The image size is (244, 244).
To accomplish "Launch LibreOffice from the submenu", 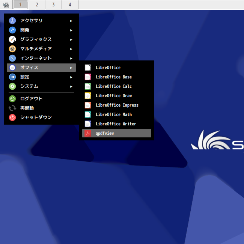I will (117, 68).
